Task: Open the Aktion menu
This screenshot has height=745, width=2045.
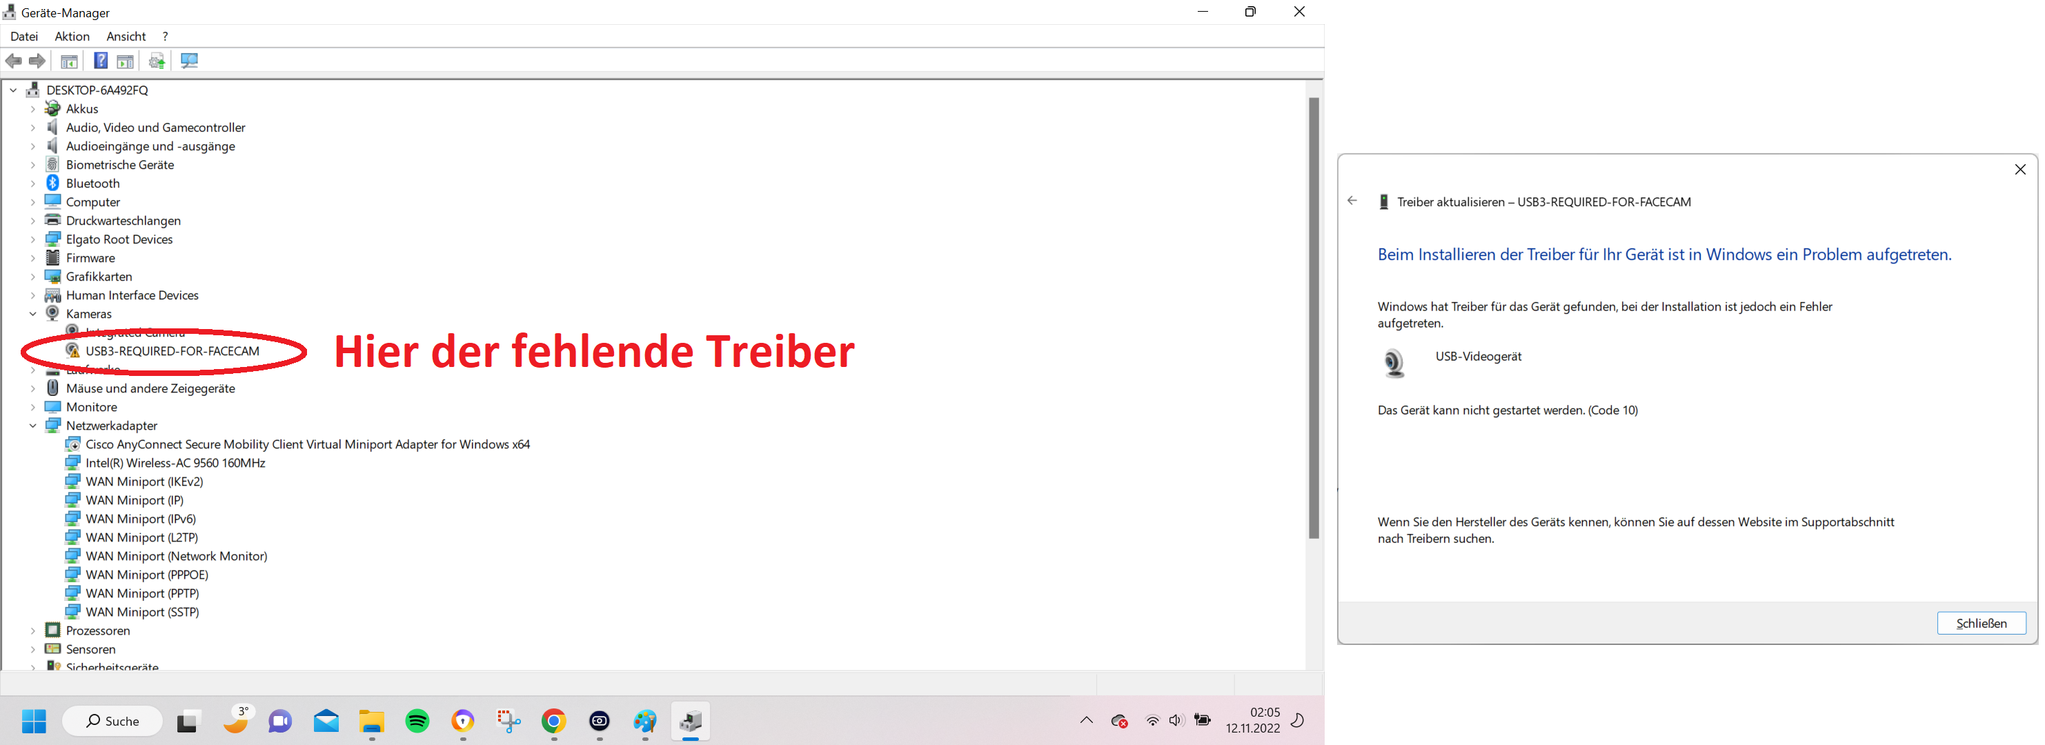Action: click(72, 37)
